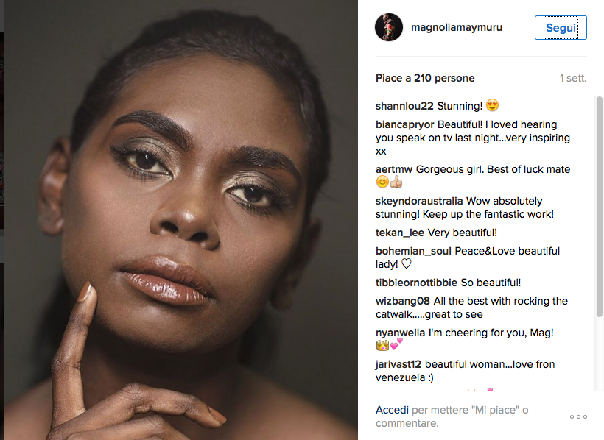Visit bohemian_soul user profile
Image resolution: width=604 pixels, height=440 pixels.
(413, 251)
